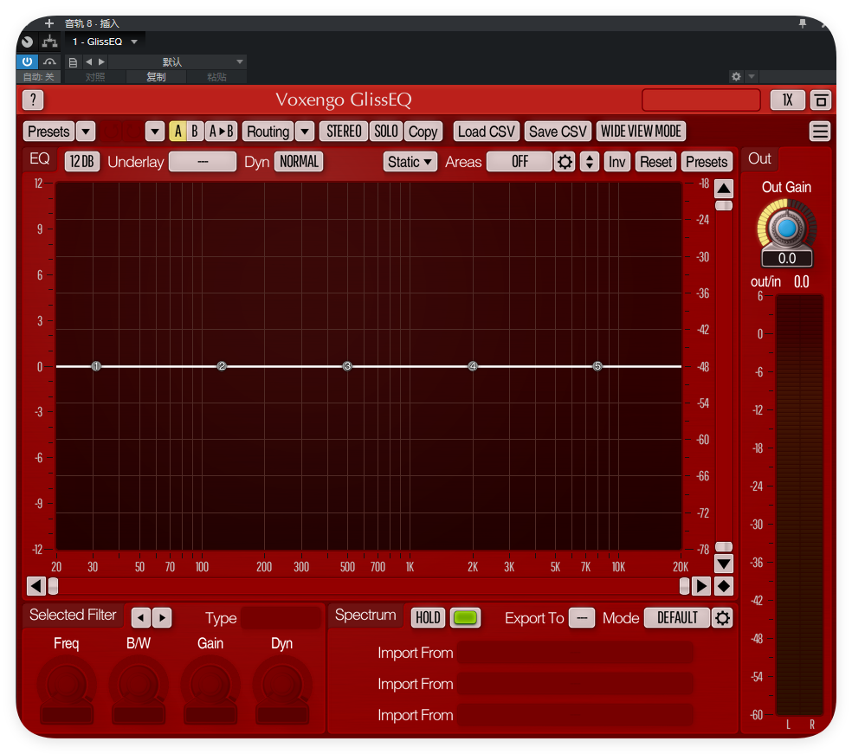Click spectrum range scroll down arrow
The height and width of the screenshot is (754, 852).
click(723, 564)
